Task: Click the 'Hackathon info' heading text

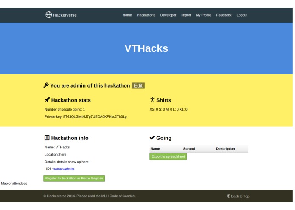Action: pos(70,138)
